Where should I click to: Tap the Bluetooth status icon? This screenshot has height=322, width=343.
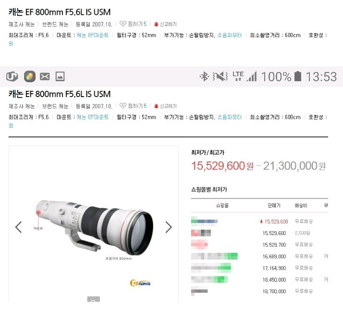204,76
